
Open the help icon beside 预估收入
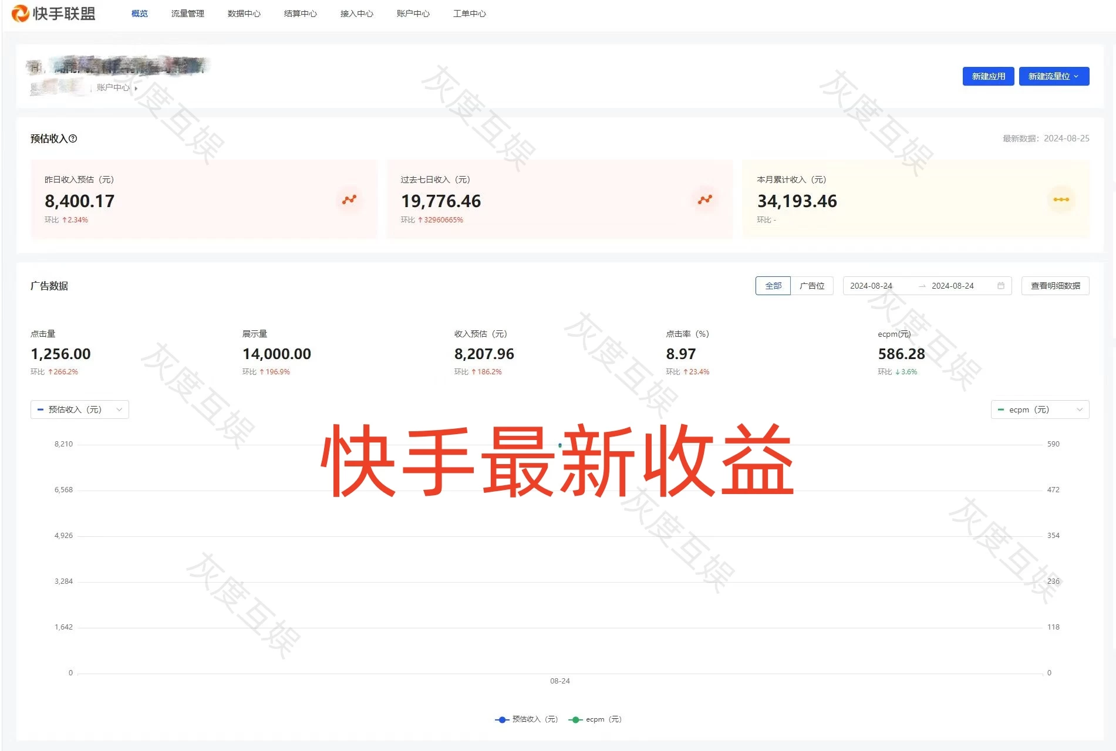[x=72, y=138]
